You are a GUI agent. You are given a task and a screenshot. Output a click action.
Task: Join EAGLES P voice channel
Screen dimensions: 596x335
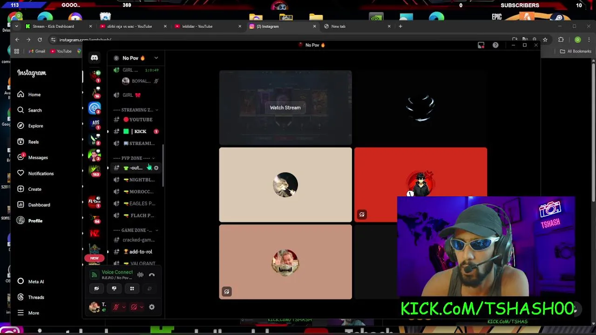135,203
